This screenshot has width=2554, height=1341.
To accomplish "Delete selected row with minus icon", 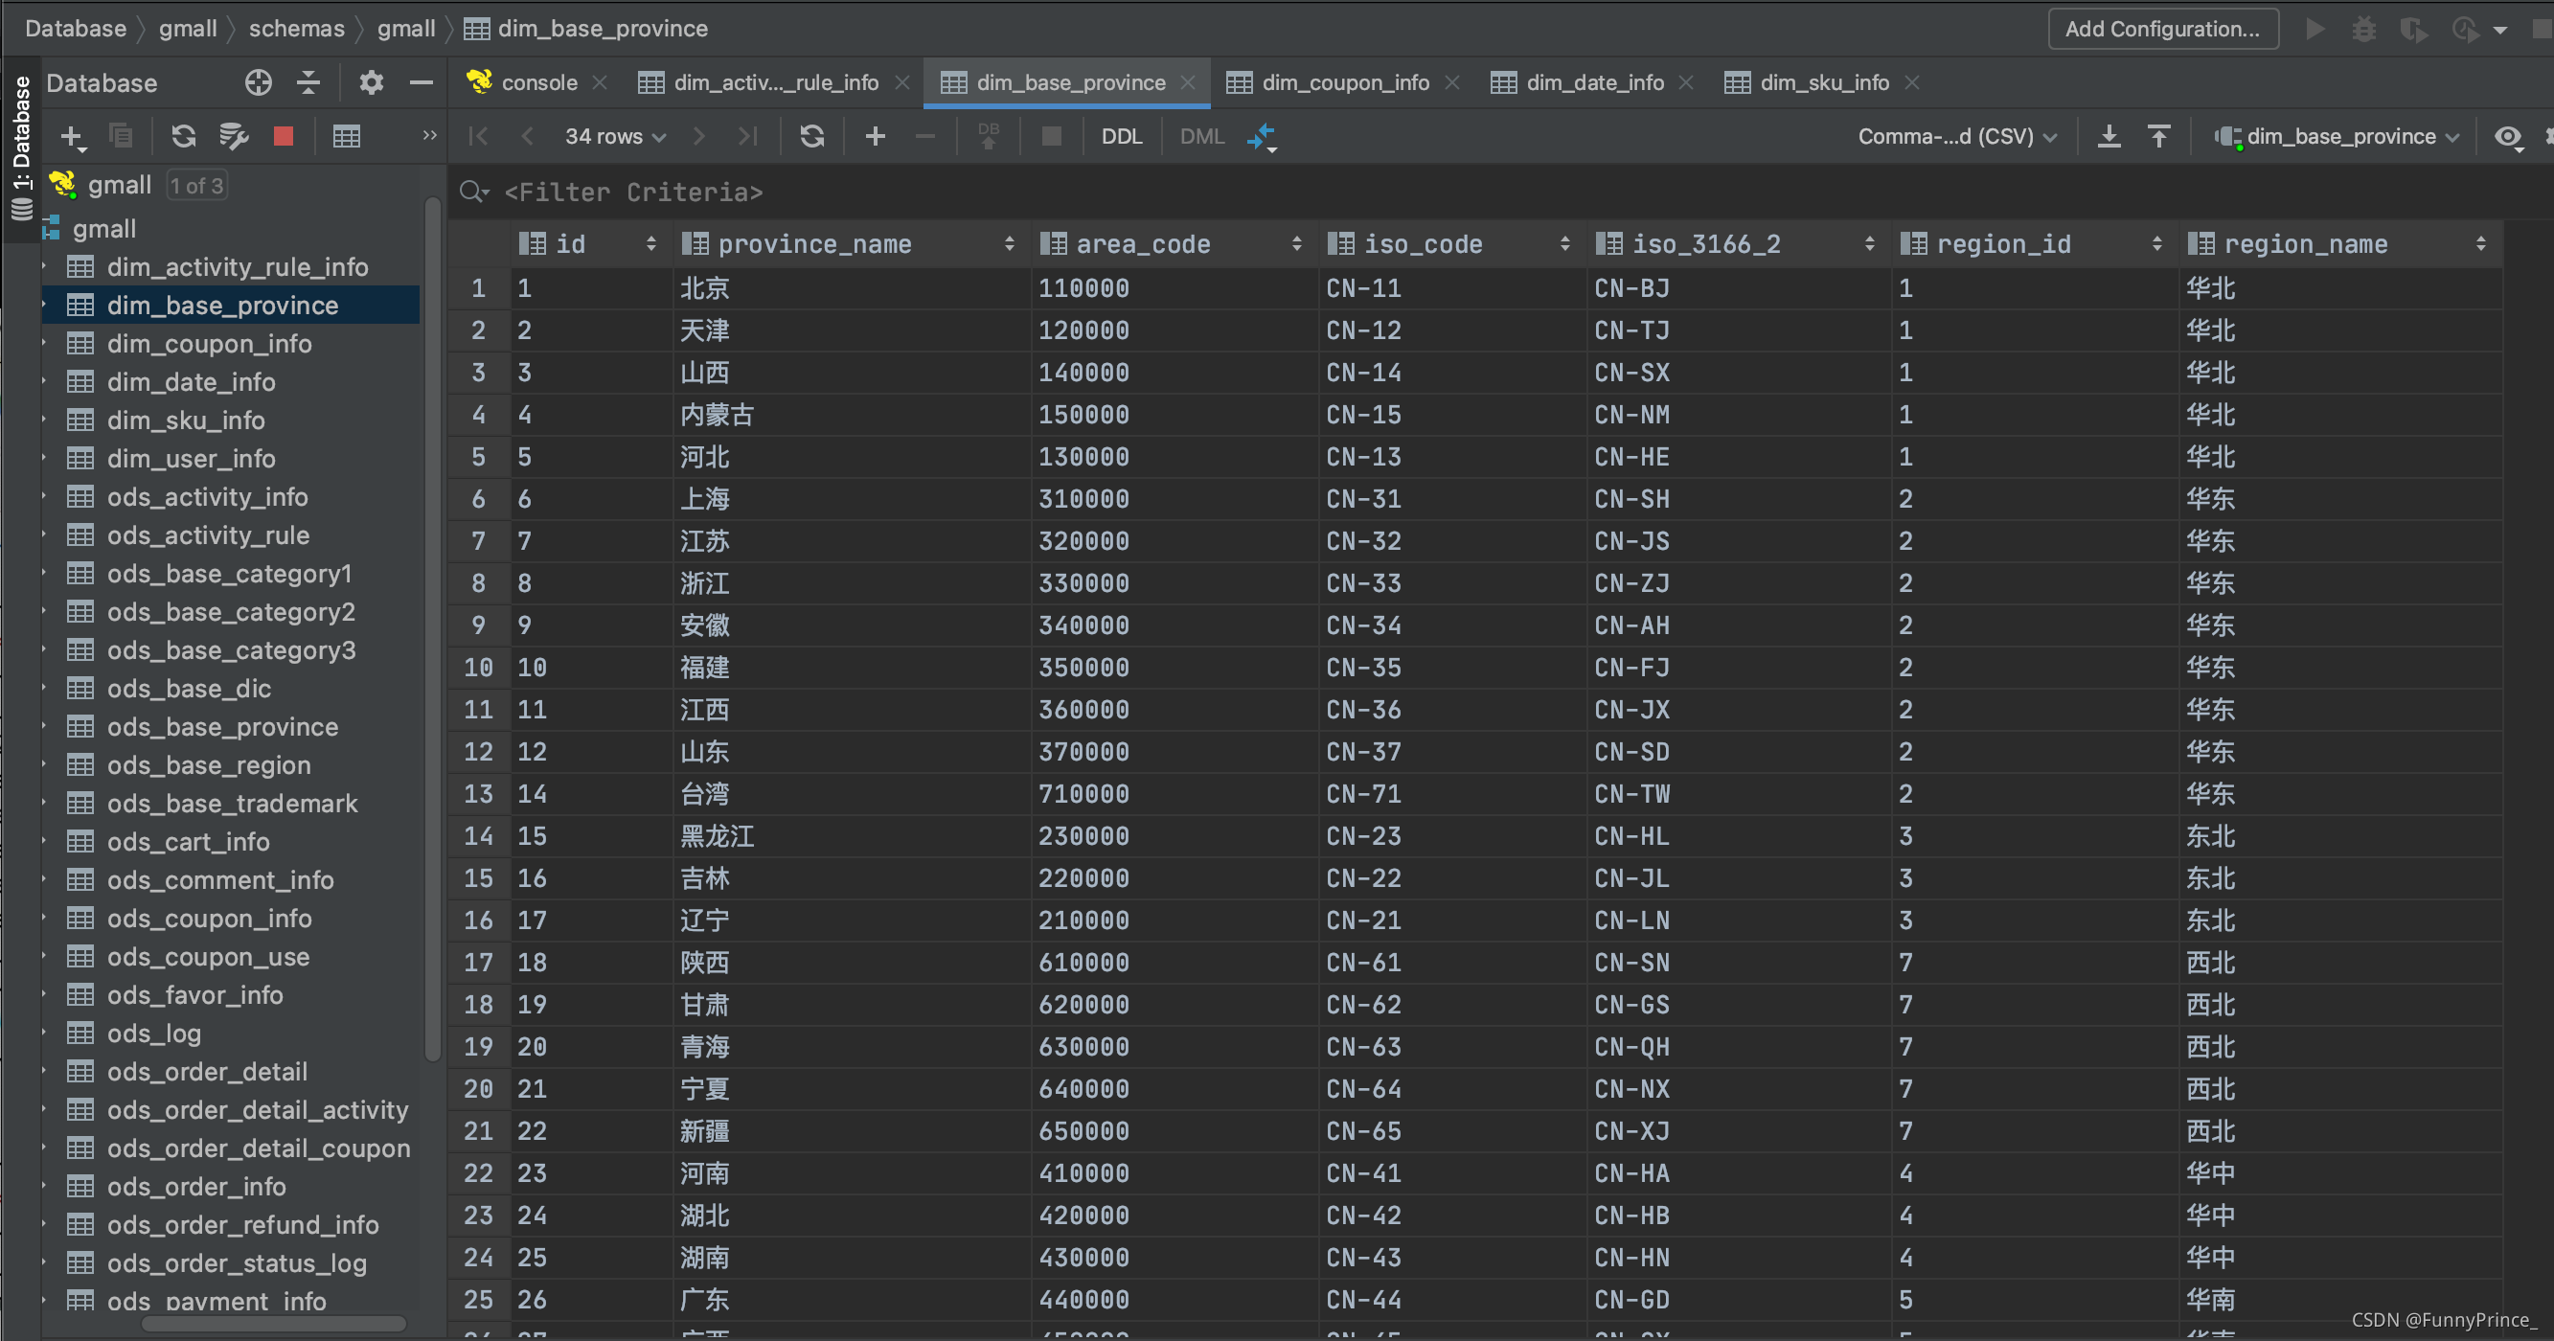I will 924,136.
